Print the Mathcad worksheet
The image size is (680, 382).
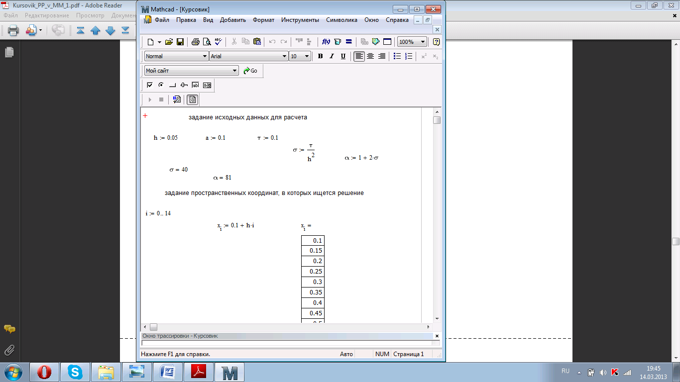(x=196, y=42)
